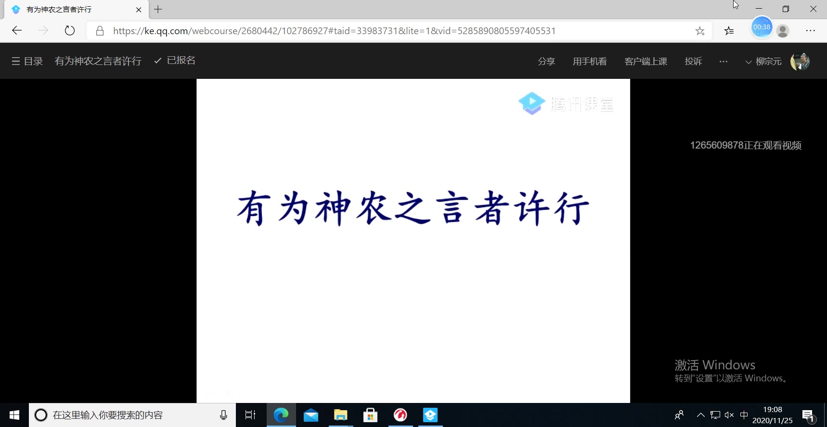Image resolution: width=827 pixels, height=427 pixels.
Task: Open the 用手机看 option
Action: click(590, 61)
